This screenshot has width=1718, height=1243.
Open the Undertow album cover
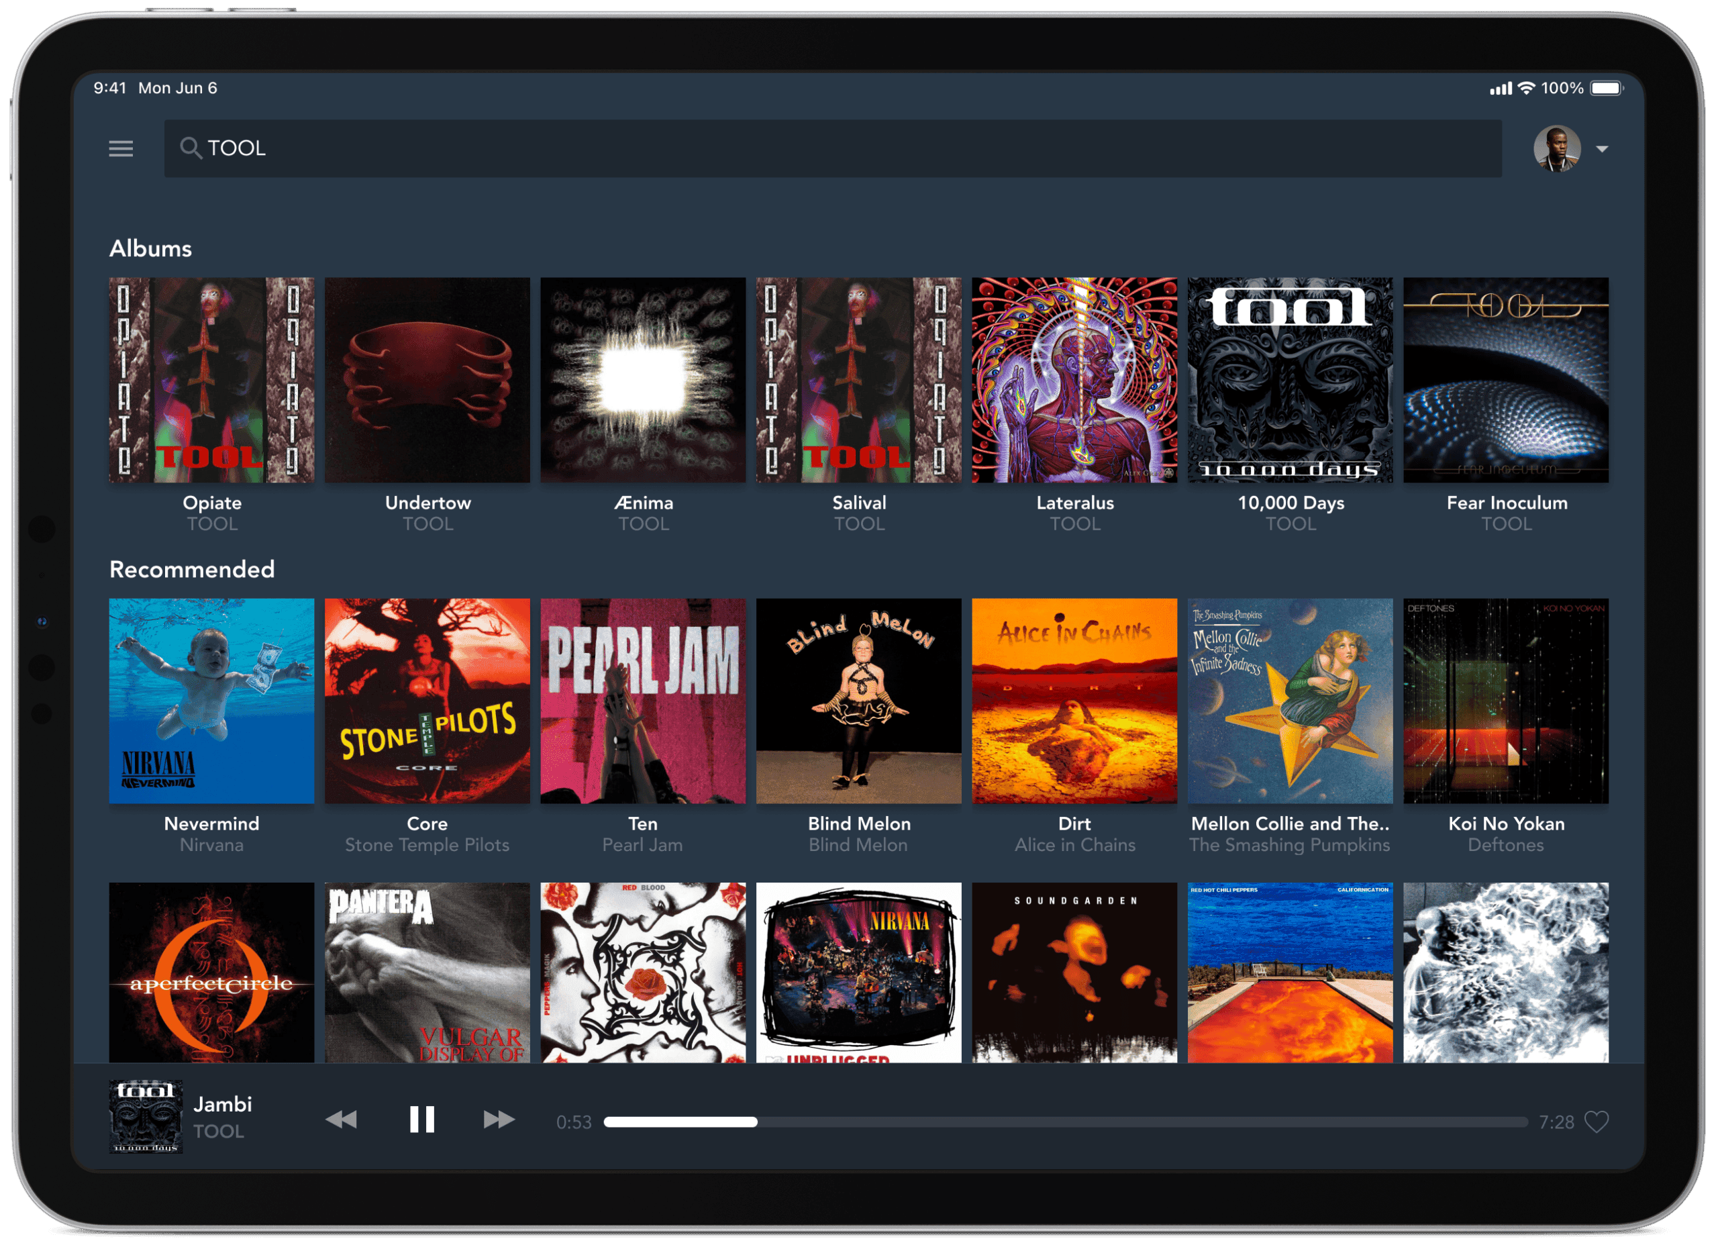click(x=428, y=381)
